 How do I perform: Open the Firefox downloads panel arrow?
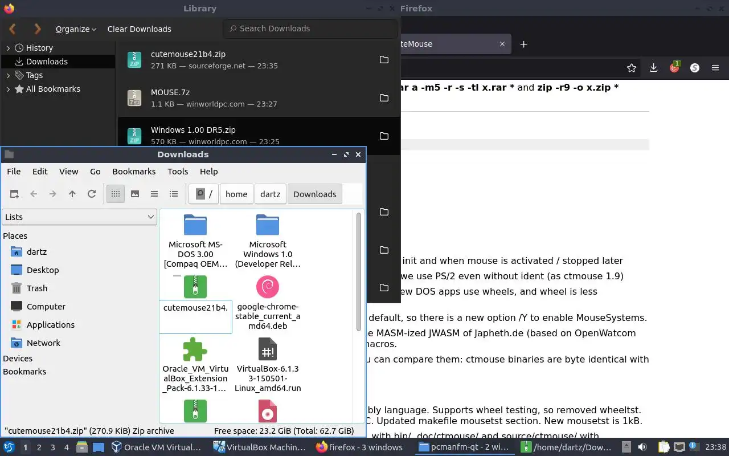pyautogui.click(x=653, y=68)
